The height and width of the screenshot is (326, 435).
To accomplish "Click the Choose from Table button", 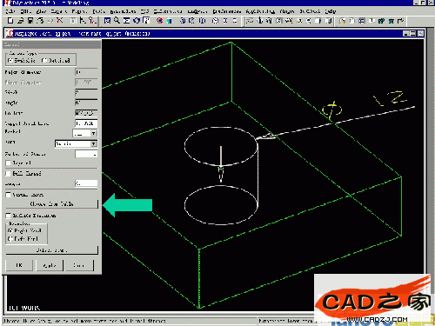I will click(x=51, y=204).
